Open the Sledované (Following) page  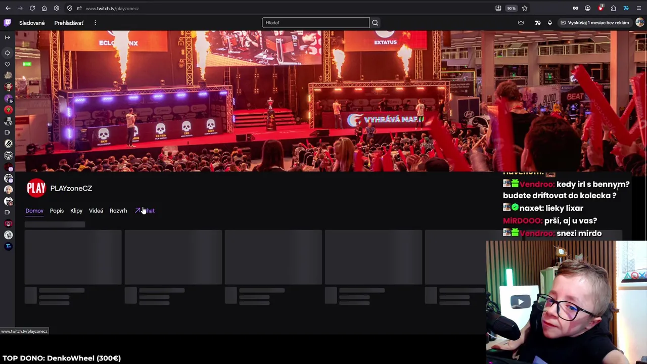click(32, 23)
